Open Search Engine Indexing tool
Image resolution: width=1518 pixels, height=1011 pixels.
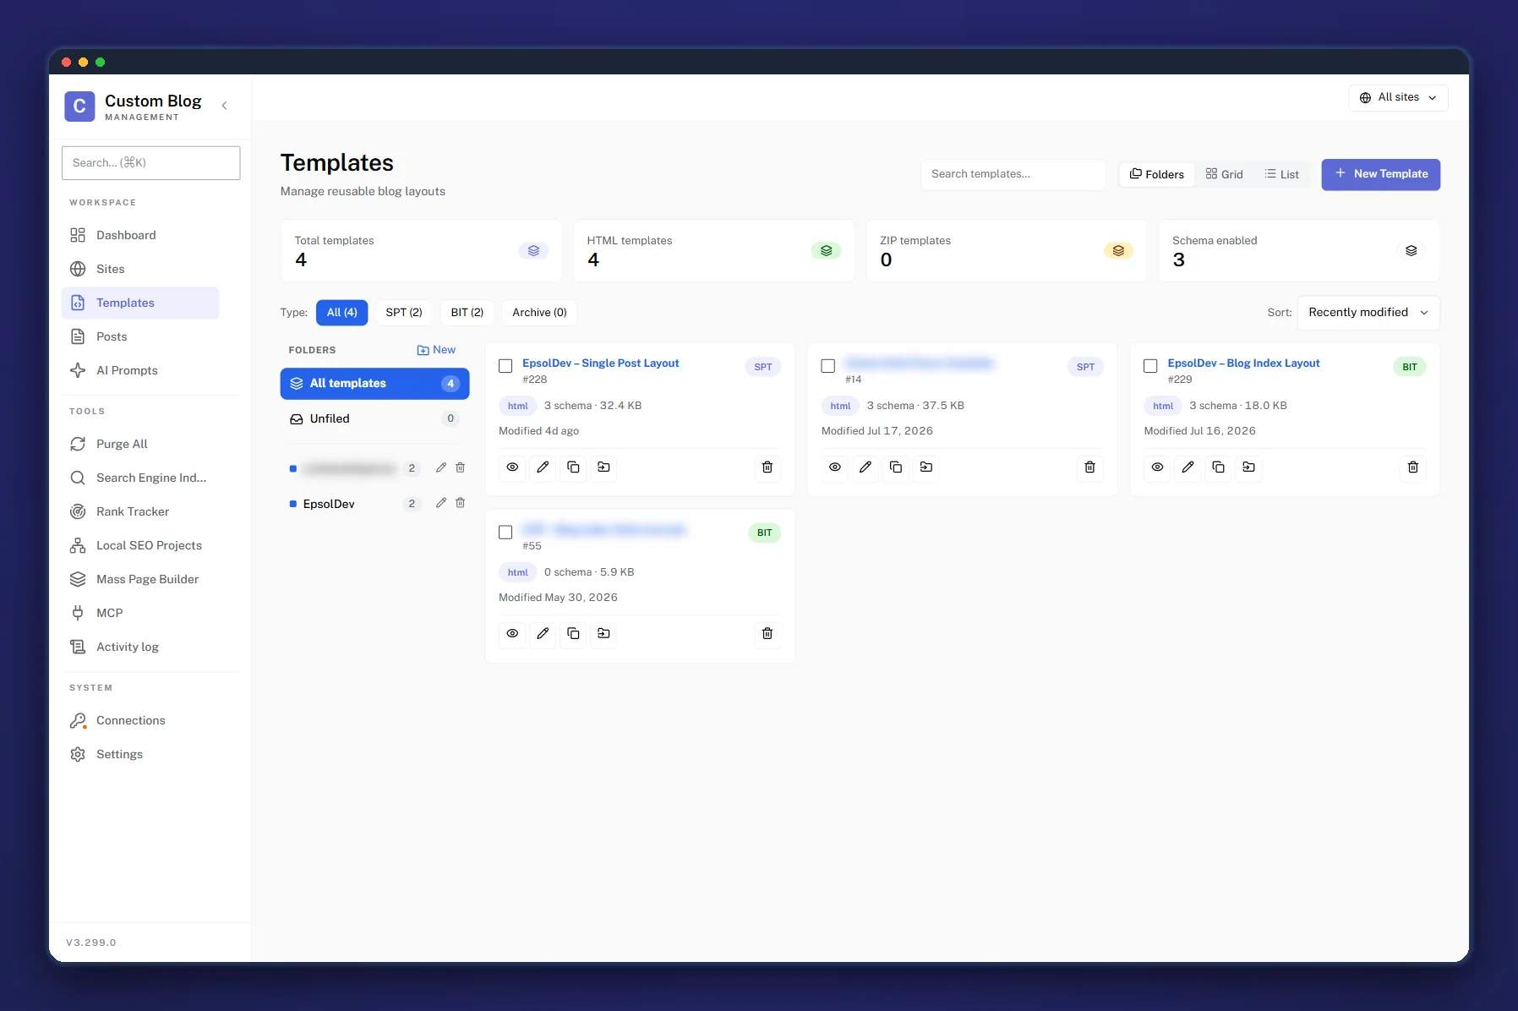(x=140, y=478)
